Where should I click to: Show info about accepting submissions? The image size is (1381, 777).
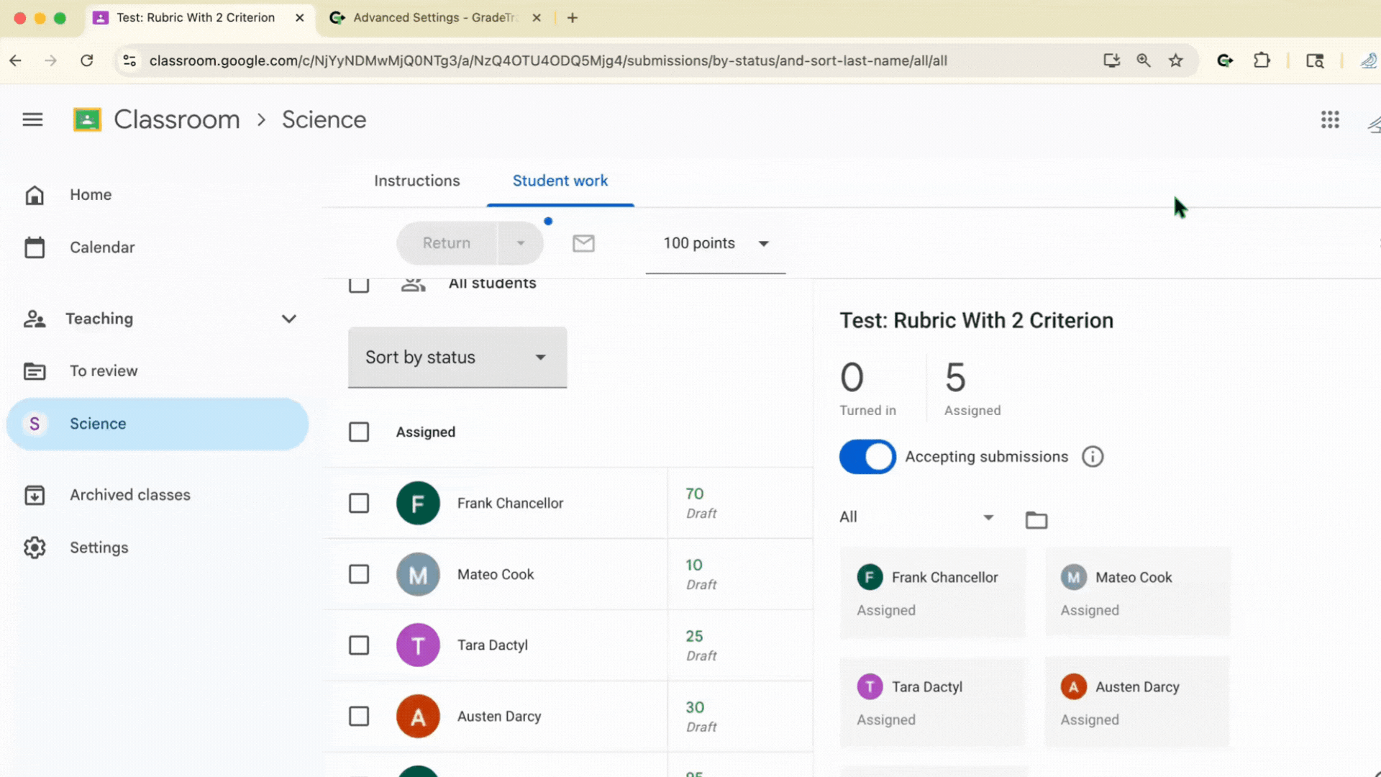point(1093,457)
